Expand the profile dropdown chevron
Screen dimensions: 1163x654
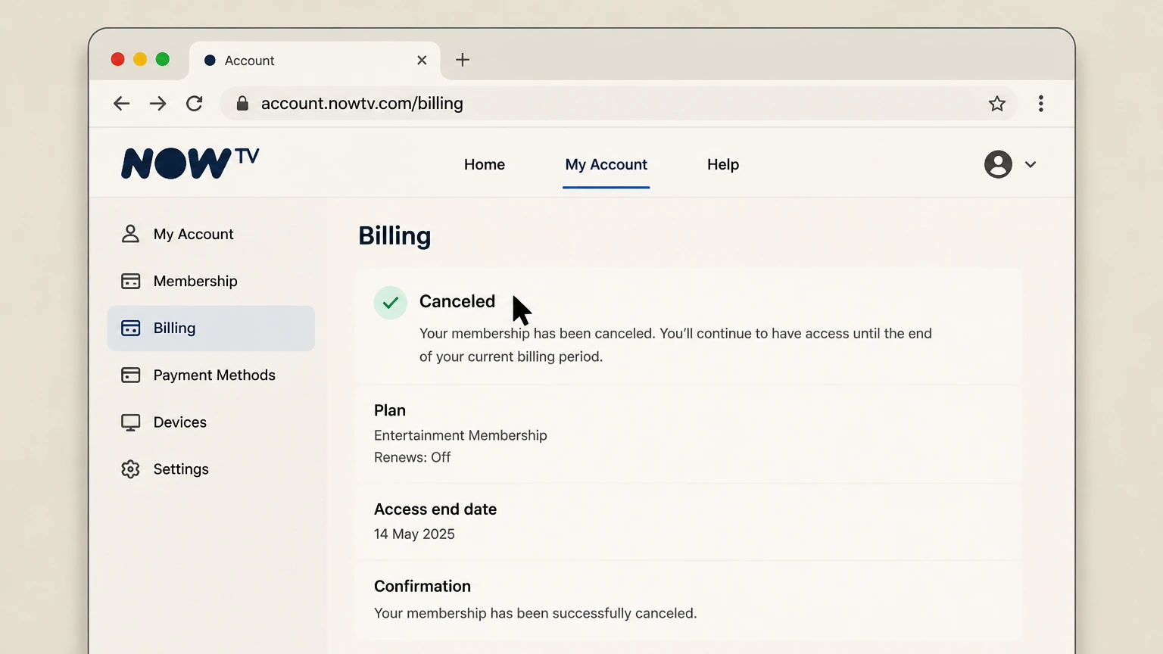click(1030, 164)
